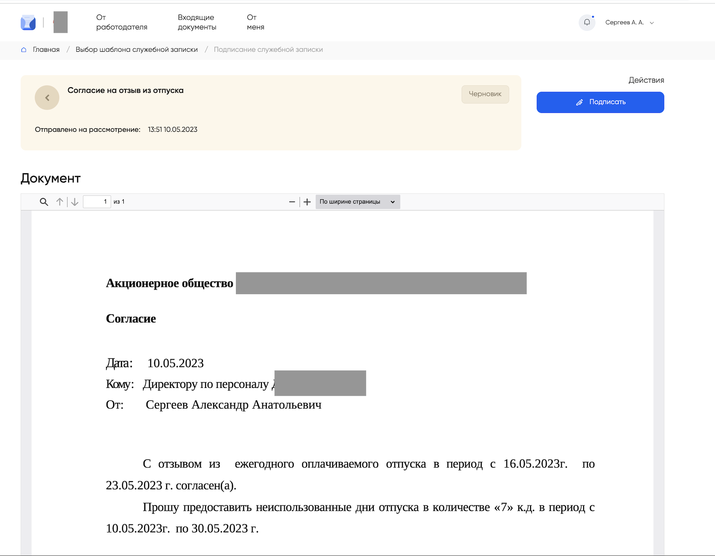The image size is (715, 556).
Task: Open the notifications bell
Action: (587, 23)
